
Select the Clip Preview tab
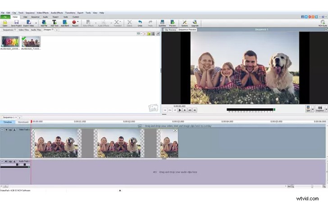click(x=169, y=30)
